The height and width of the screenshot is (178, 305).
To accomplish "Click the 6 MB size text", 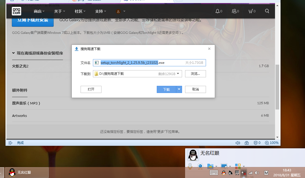I will pos(265,116).
